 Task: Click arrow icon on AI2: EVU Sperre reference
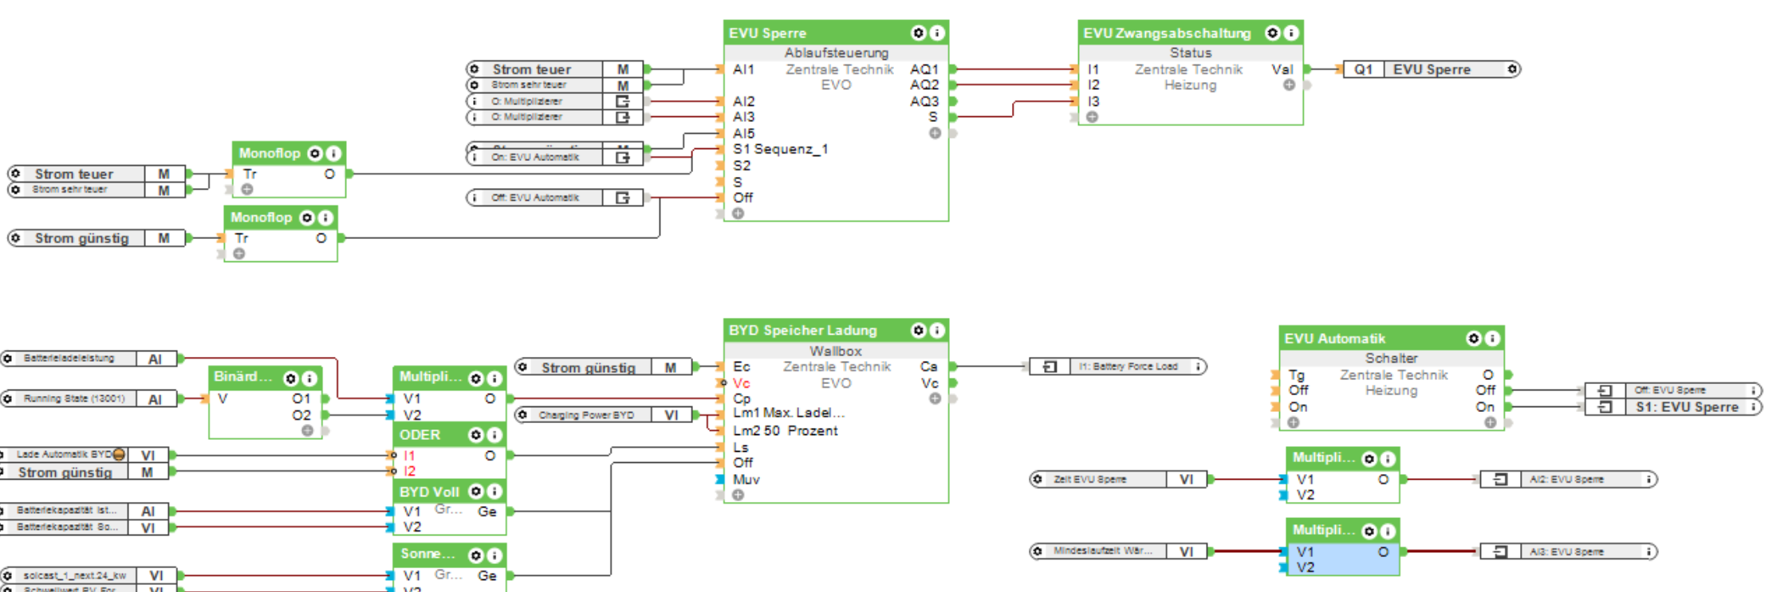tap(1500, 479)
